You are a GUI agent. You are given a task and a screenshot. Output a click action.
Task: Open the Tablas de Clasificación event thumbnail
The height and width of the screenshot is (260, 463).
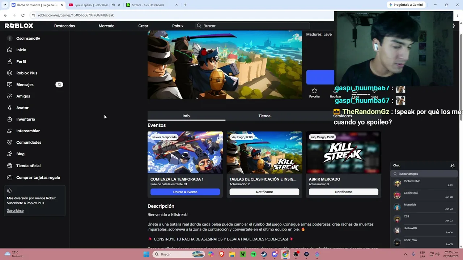coord(264,152)
